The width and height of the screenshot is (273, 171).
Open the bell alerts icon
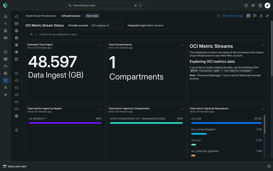[x=17, y=130]
